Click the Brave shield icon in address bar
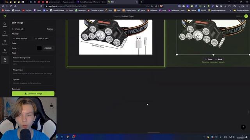The width and height of the screenshot is (250, 140). click(x=161, y=6)
